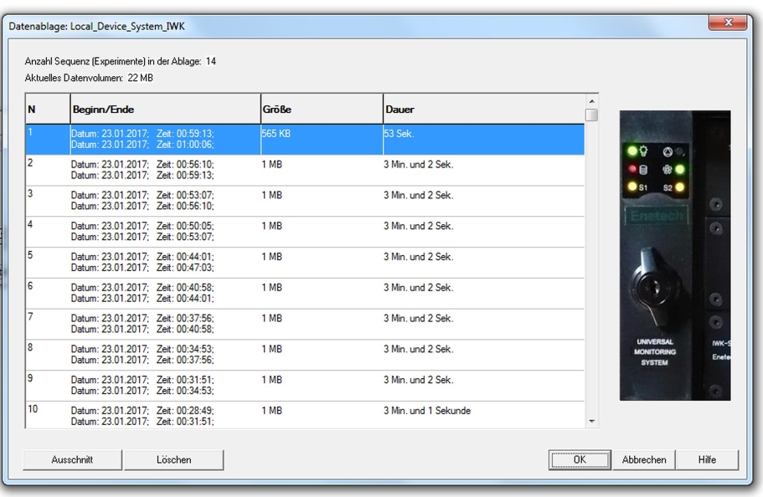The height and width of the screenshot is (497, 763).
Task: Click the green light bulb LED indicator
Action: (632, 151)
